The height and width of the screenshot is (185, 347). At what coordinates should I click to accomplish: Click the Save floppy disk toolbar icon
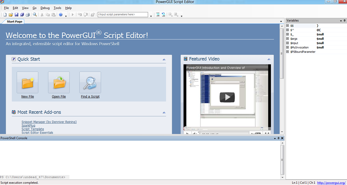[16, 15]
